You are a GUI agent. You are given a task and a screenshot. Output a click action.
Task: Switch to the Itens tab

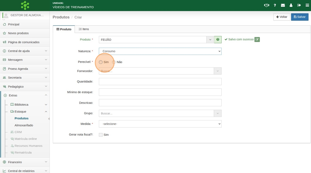coord(84,29)
